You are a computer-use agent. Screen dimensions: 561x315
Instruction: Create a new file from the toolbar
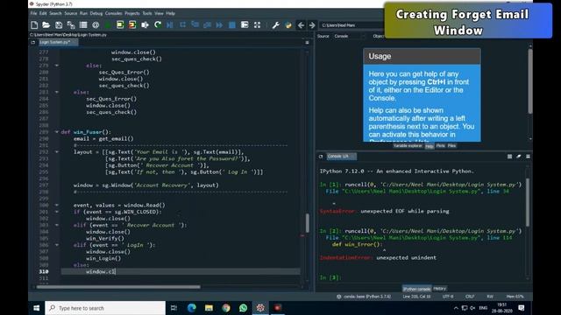point(34,25)
